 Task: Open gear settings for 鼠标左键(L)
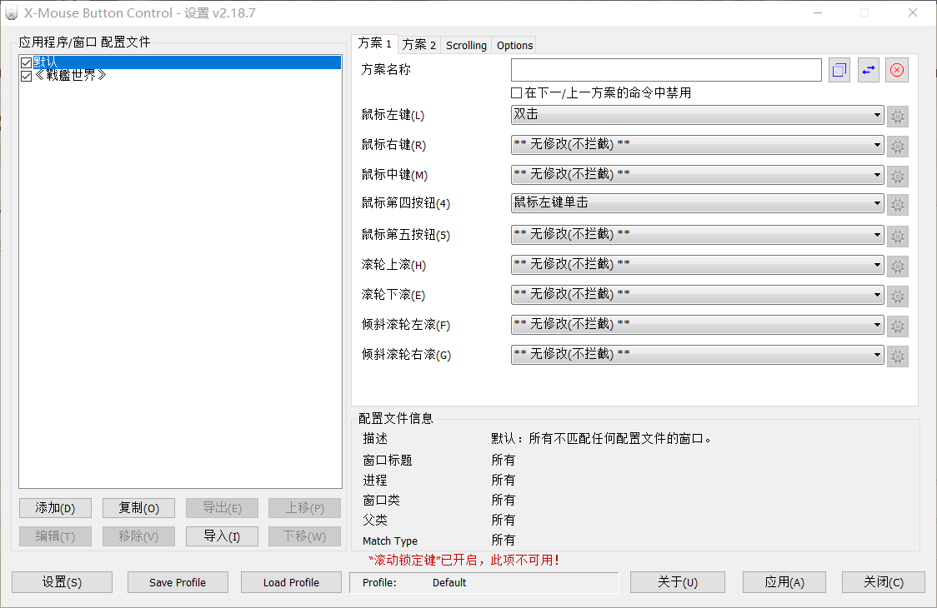point(898,116)
